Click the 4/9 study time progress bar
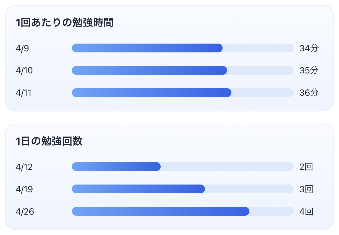Screen dimensions: 339x235 [182, 48]
